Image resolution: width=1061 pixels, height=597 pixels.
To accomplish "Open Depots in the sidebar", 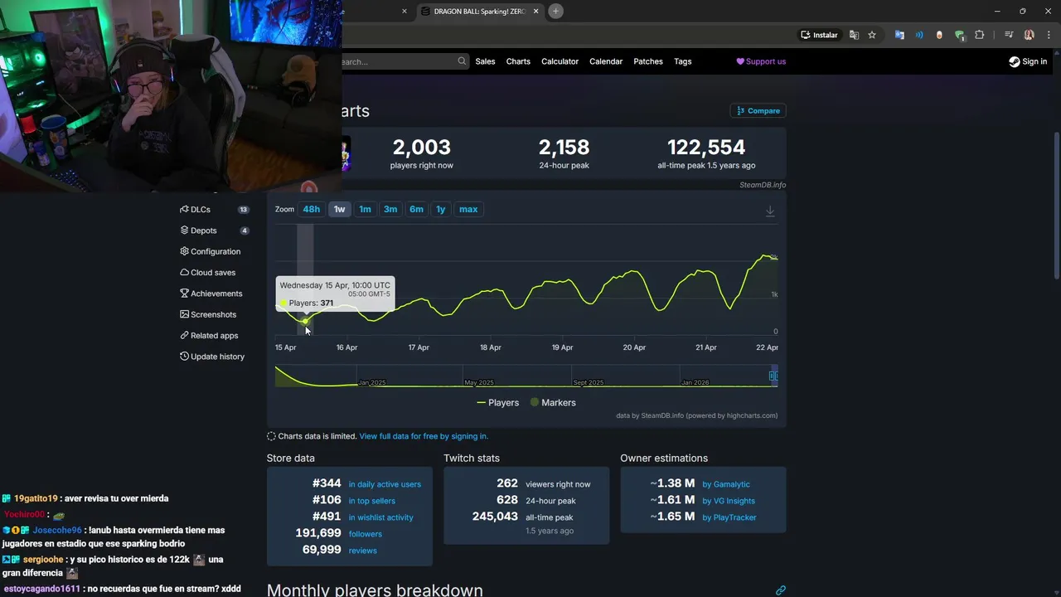I will tap(215, 231).
